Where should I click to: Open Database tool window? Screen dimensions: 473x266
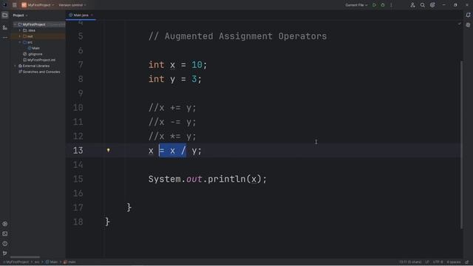(468, 25)
